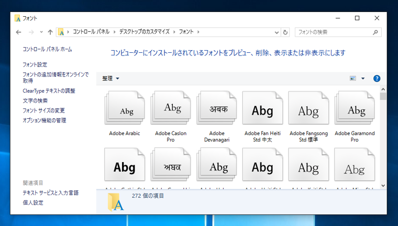Click デスクトップのカスタマイズ breadcrumb
The width and height of the screenshot is (398, 226).
(145, 32)
